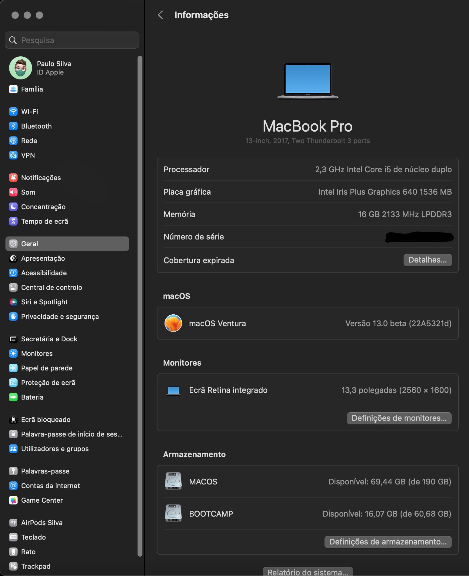The width and height of the screenshot is (469, 576).
Task: Open Contas da internet icon
Action: 13,486
